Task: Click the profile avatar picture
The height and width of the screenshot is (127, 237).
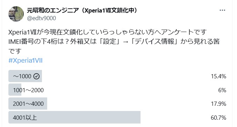Action: click(16, 14)
